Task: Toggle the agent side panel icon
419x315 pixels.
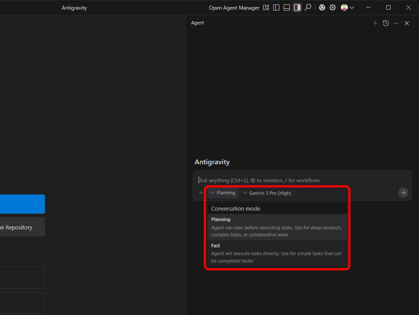Action: (297, 7)
